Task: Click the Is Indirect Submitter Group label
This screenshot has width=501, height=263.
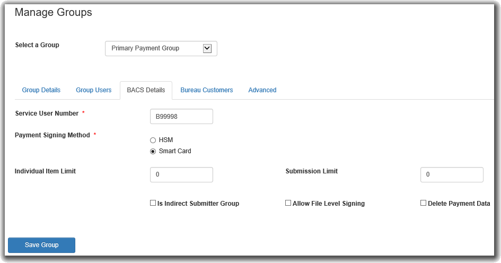Action: [198, 204]
